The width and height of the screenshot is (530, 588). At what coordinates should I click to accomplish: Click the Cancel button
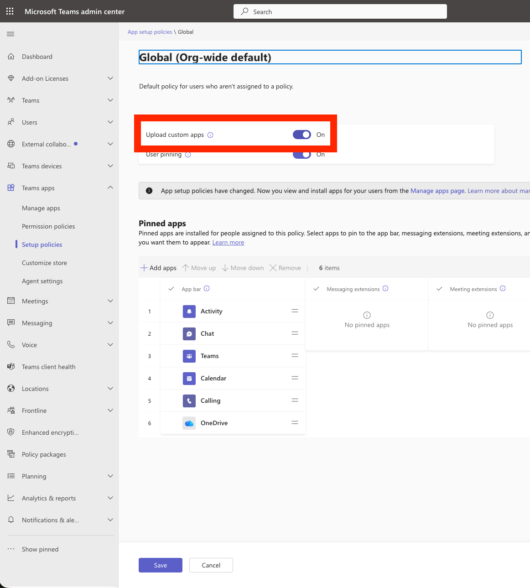pos(211,565)
